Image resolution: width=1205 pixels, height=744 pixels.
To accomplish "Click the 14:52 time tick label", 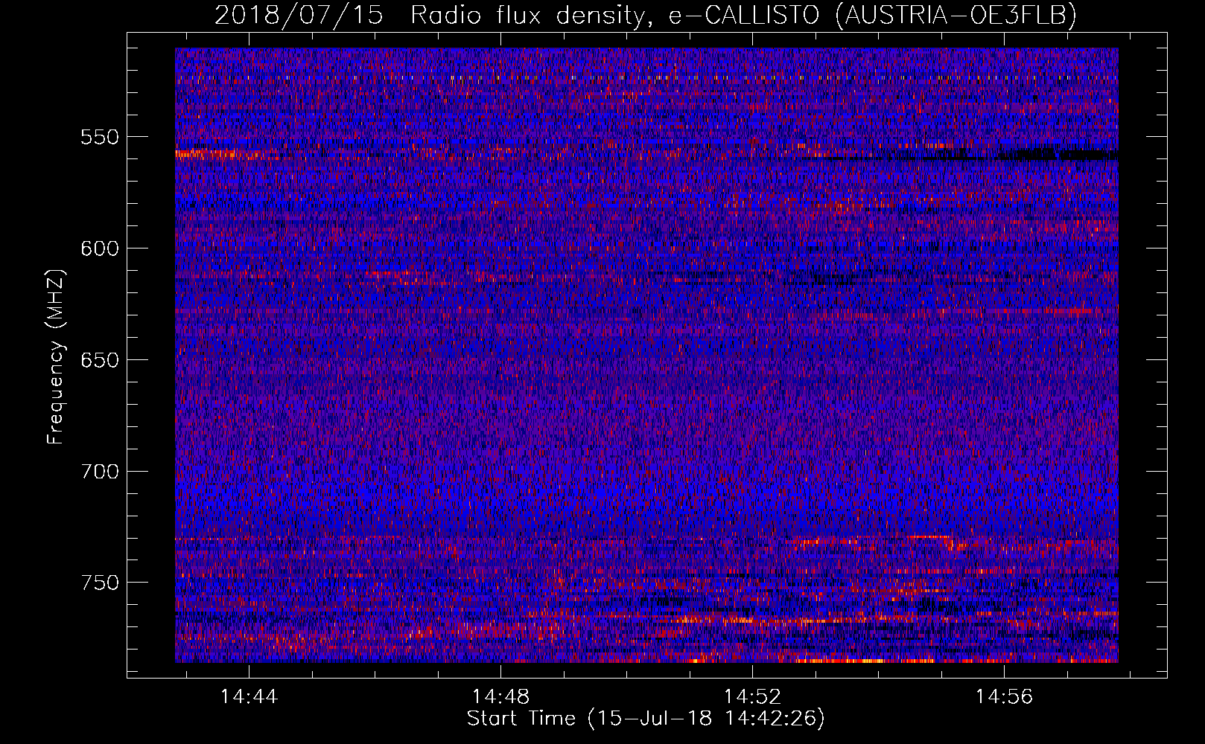I will click(x=753, y=697).
